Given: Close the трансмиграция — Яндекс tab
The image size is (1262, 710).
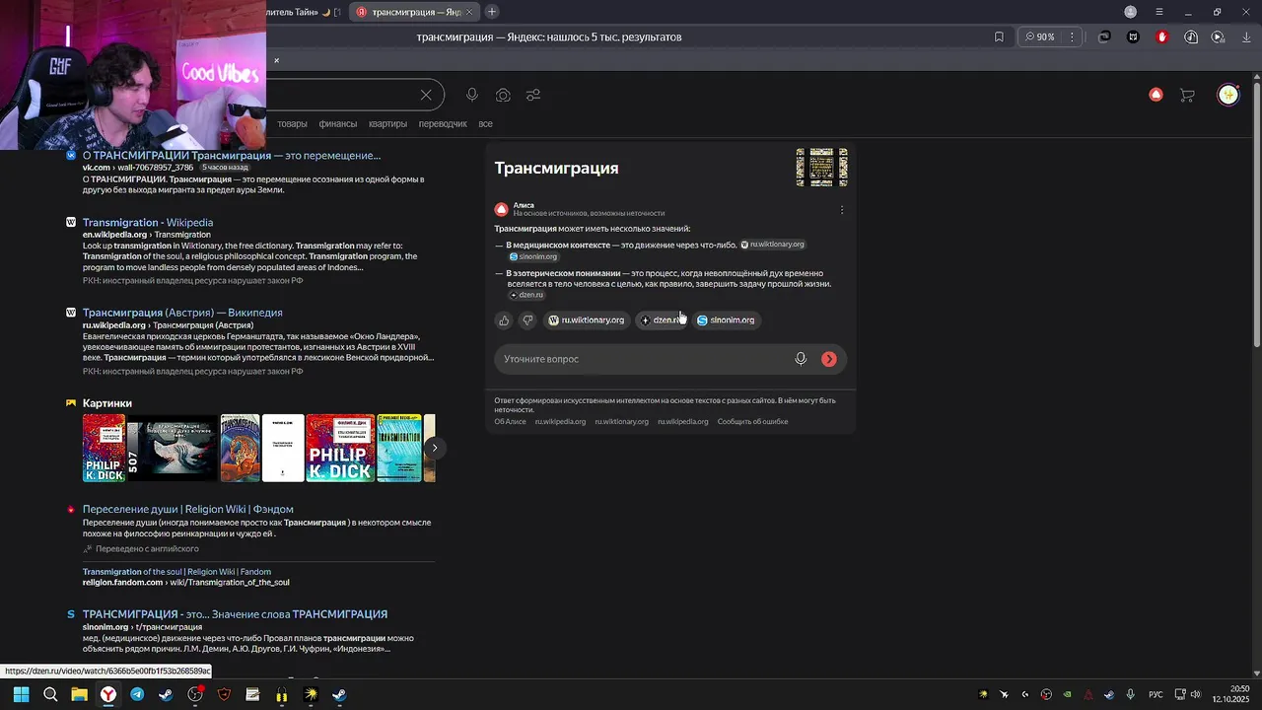Looking at the screenshot, I should 469,12.
